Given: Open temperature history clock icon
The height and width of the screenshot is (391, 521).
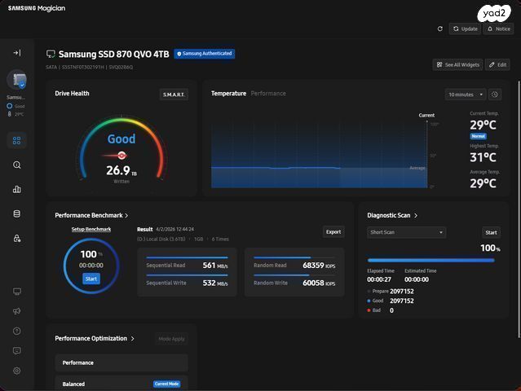Looking at the screenshot, I should pyautogui.click(x=495, y=94).
